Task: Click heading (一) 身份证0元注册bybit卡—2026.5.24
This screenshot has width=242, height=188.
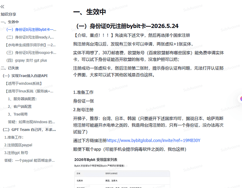Action: pos(127,26)
